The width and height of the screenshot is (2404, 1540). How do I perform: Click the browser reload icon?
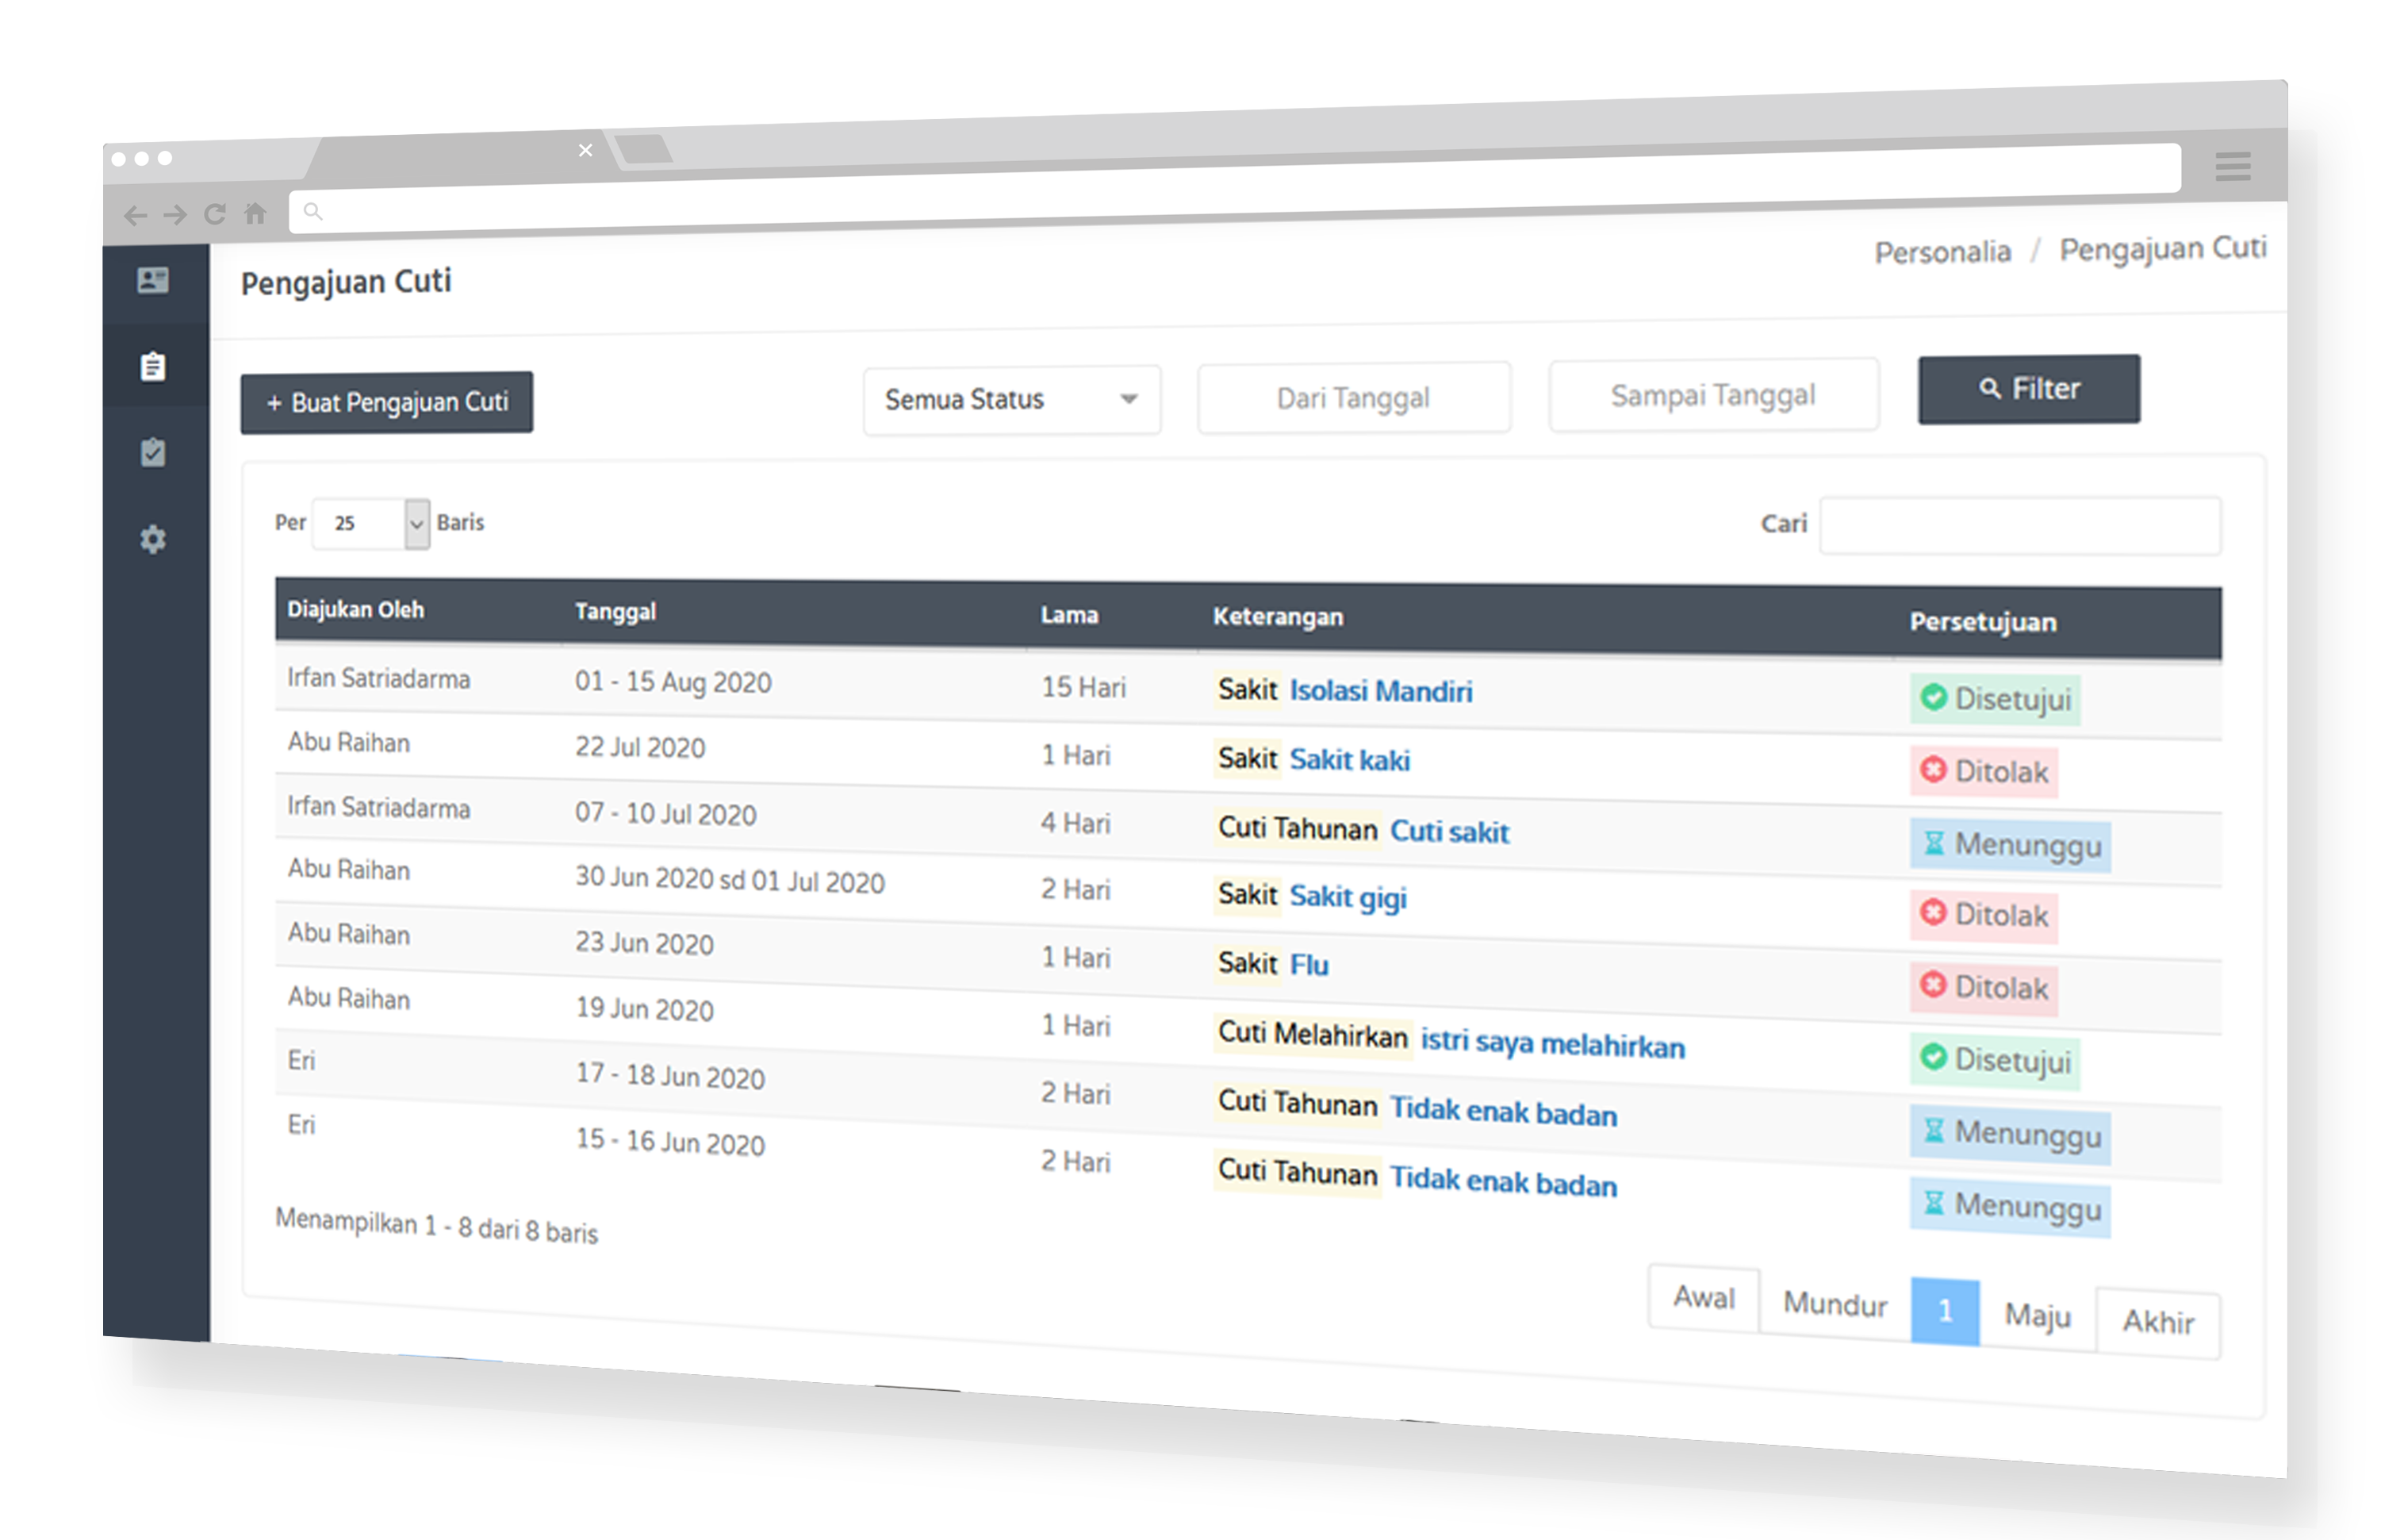coord(215,214)
